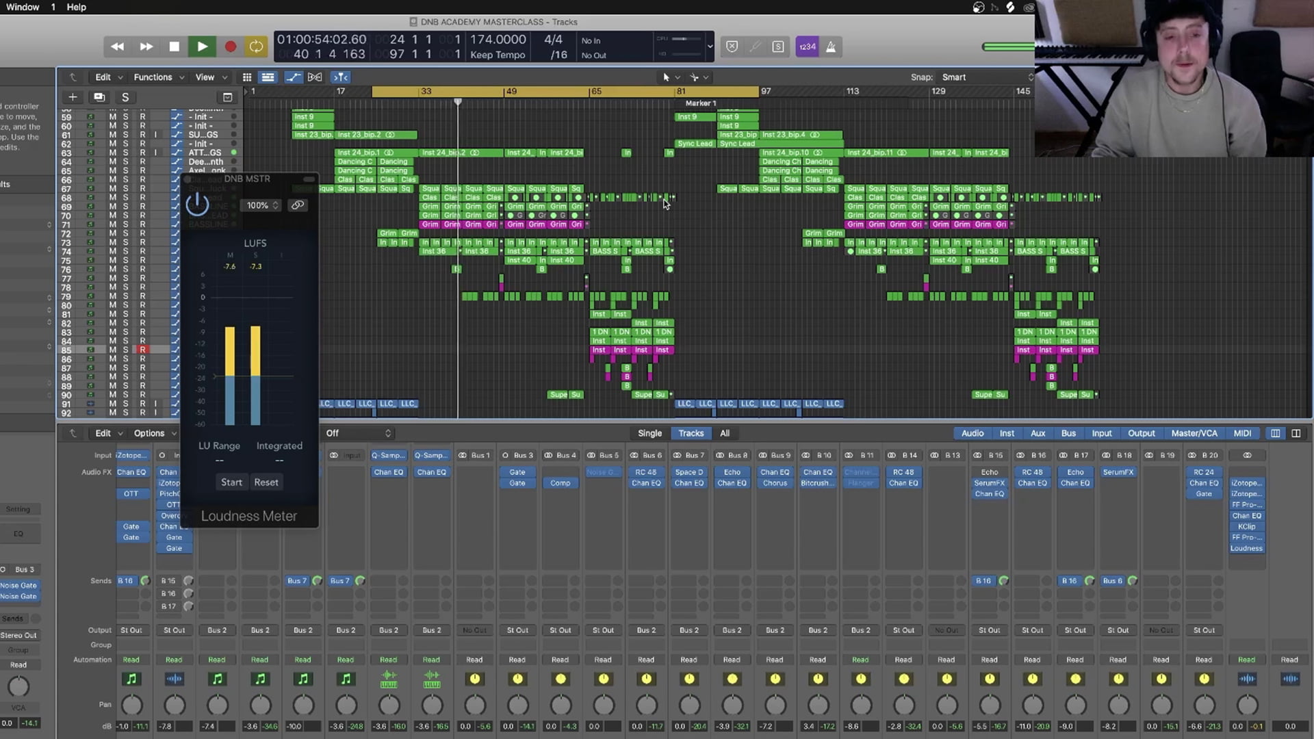Viewport: 1314px width, 739px height.
Task: Toggle the Bus channel strip filter
Action: tap(1068, 433)
